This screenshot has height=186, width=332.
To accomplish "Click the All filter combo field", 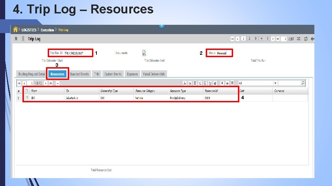I will 256,83.
